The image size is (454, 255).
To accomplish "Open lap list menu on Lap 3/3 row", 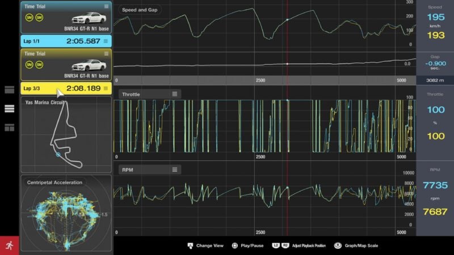I will point(106,88).
